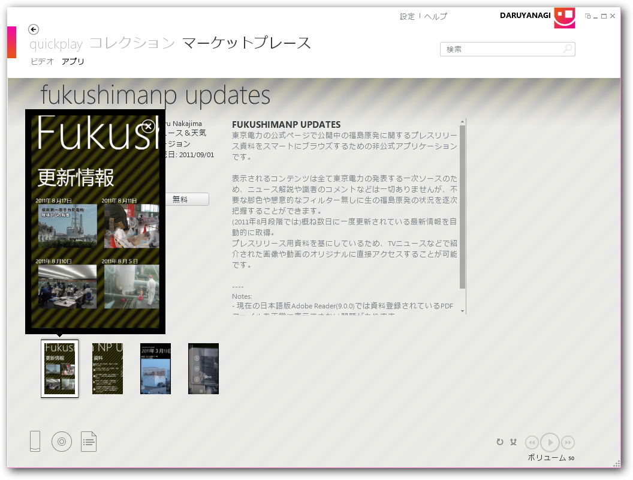Select マーケットプレース in the header
The height and width of the screenshot is (480, 633).
pyautogui.click(x=246, y=43)
